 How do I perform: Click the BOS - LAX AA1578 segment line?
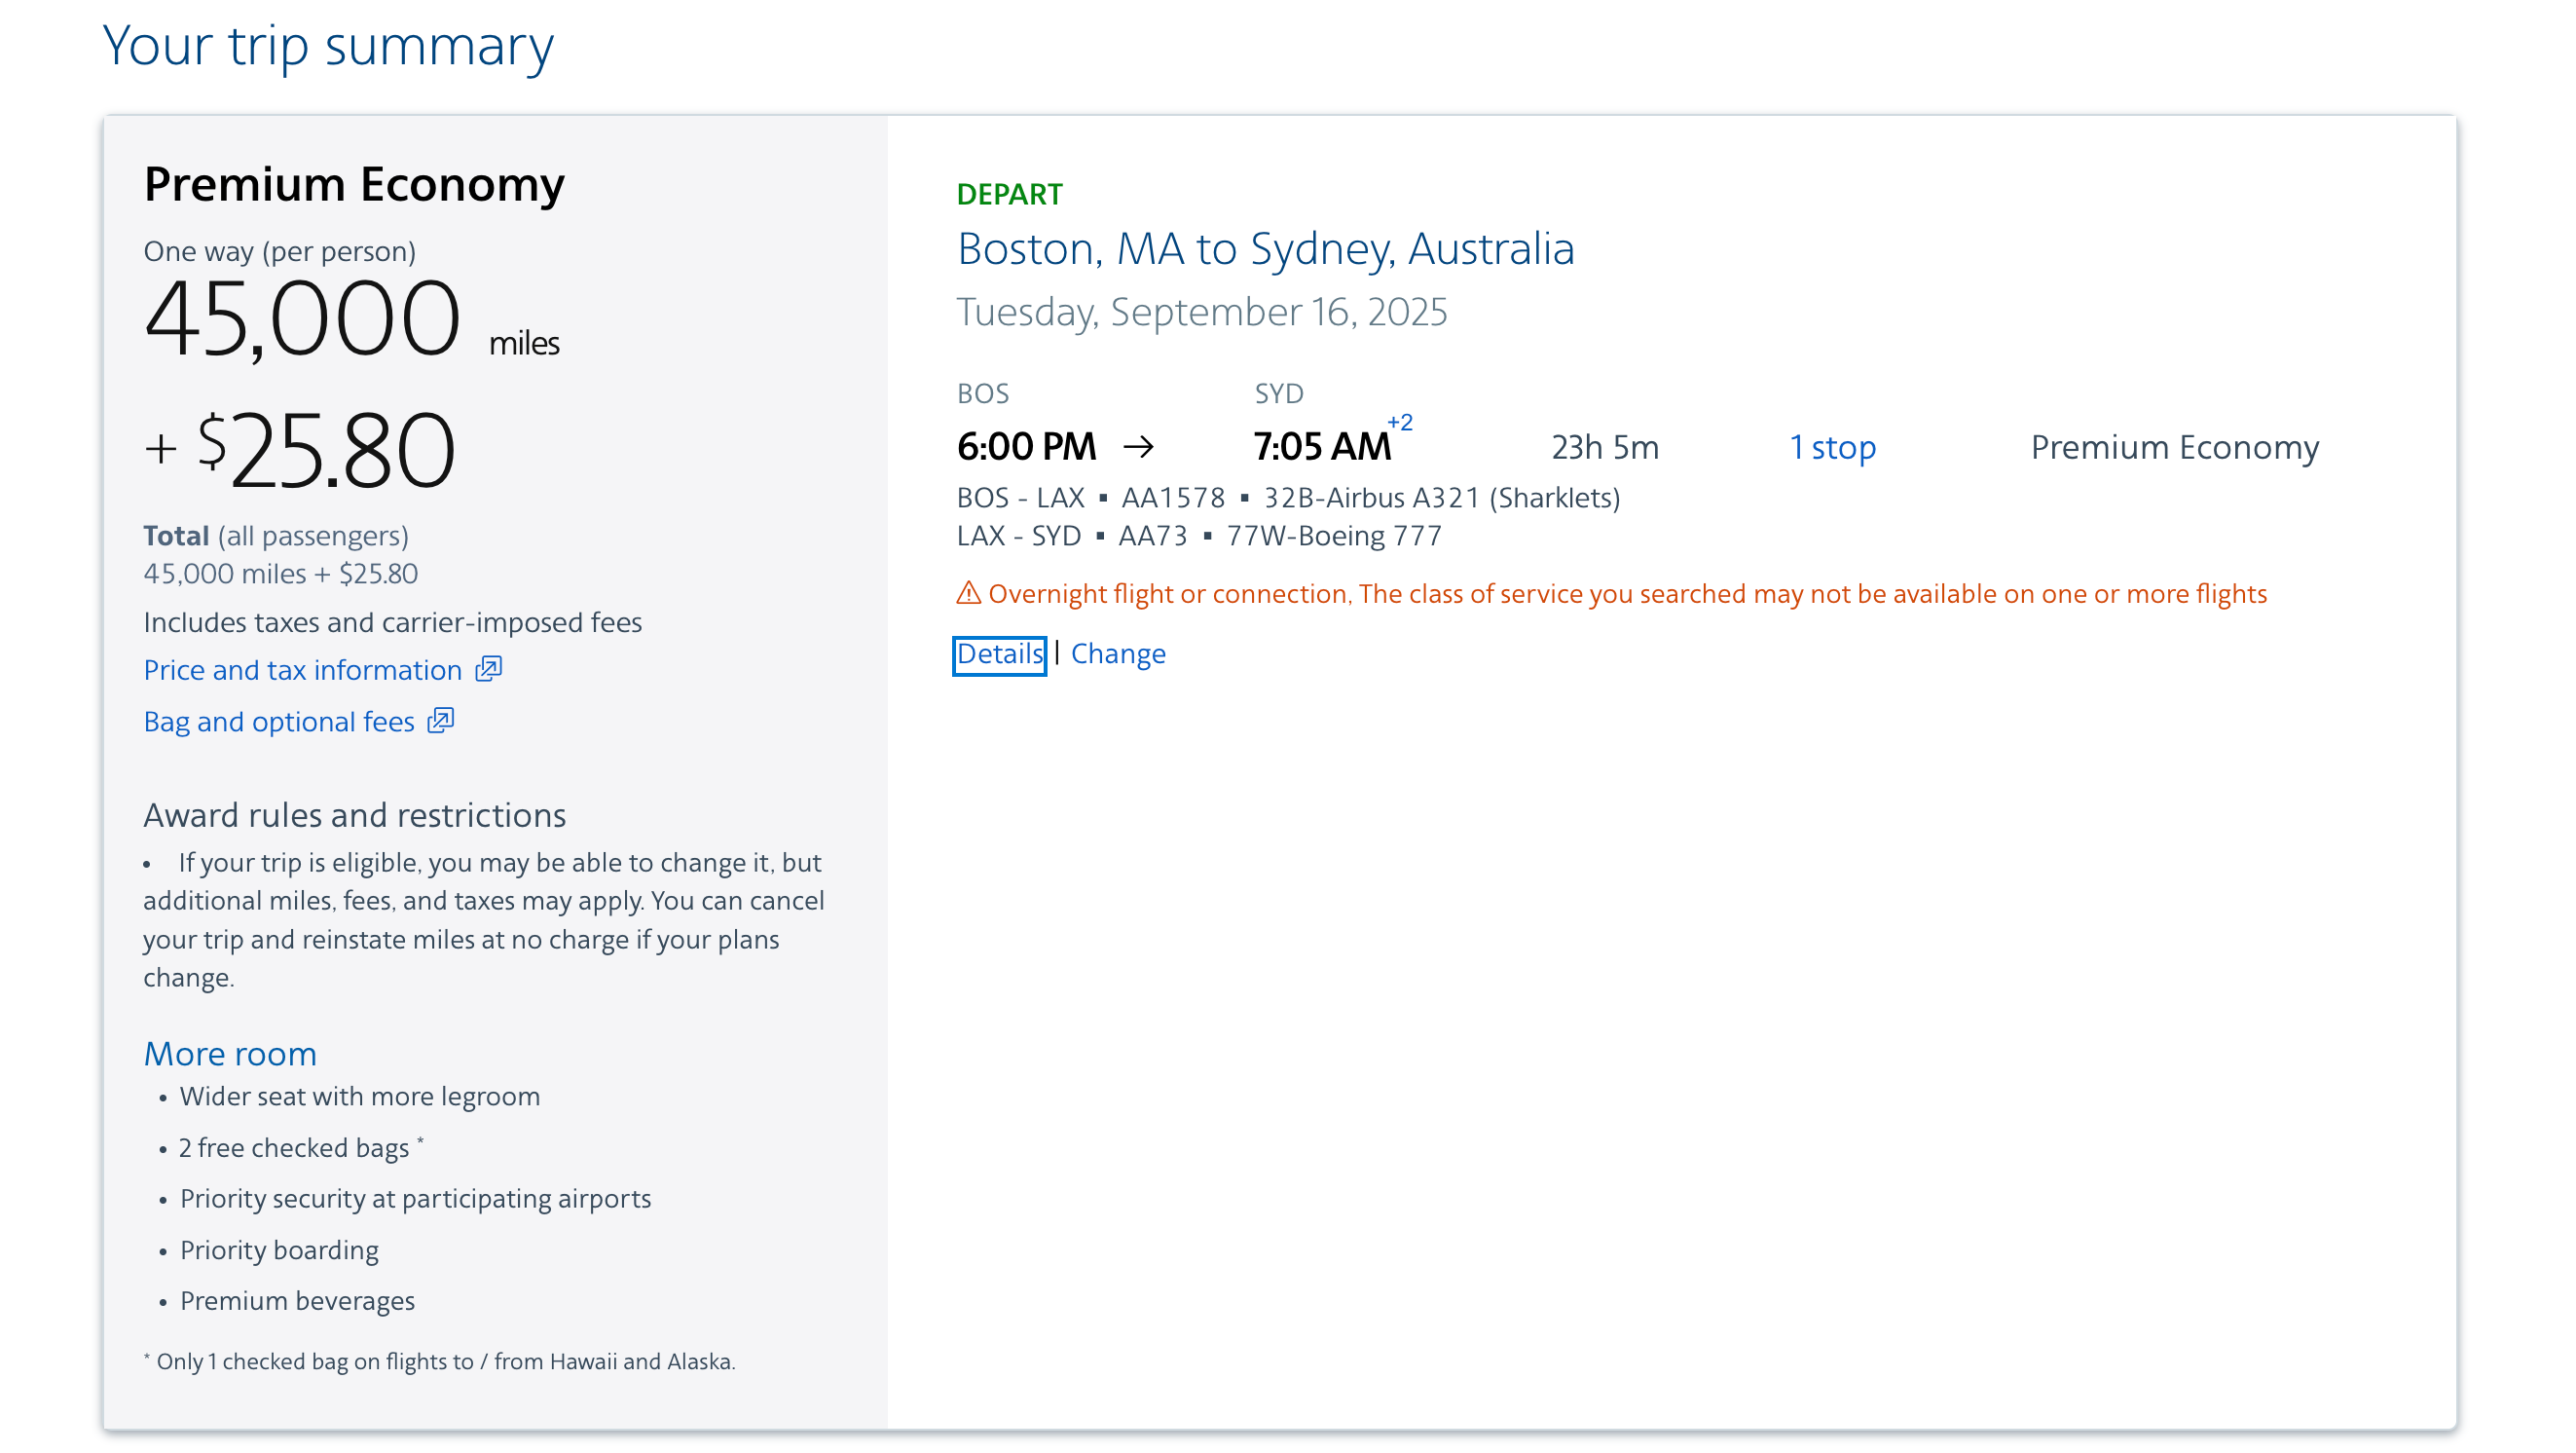click(1288, 498)
